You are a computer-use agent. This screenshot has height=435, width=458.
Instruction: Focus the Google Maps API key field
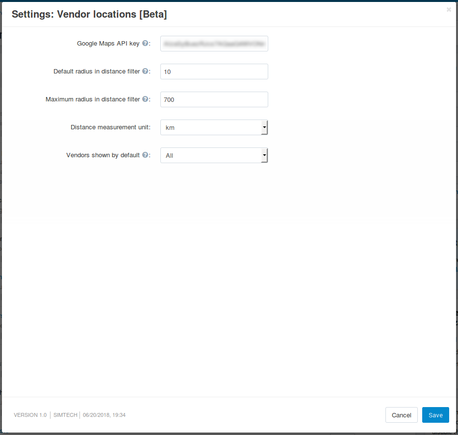[214, 44]
